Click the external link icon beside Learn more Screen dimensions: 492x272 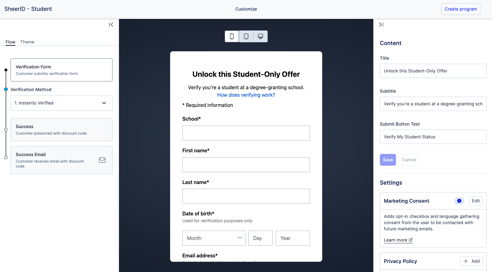(411, 240)
